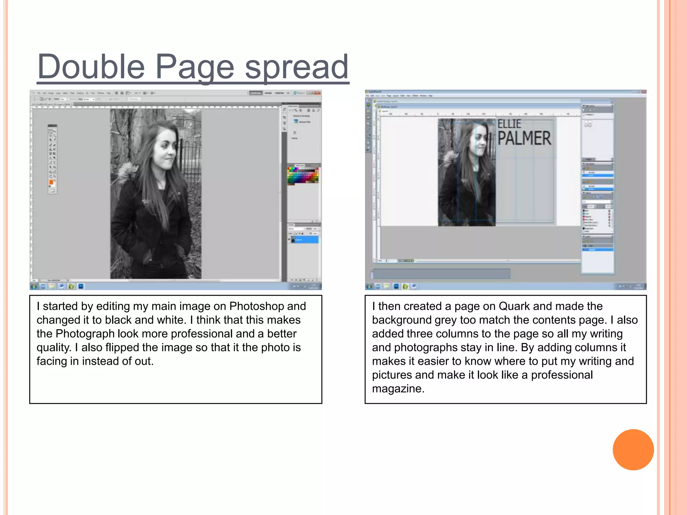Click the orange foreground colour swatch in Photoshop

coord(51,182)
